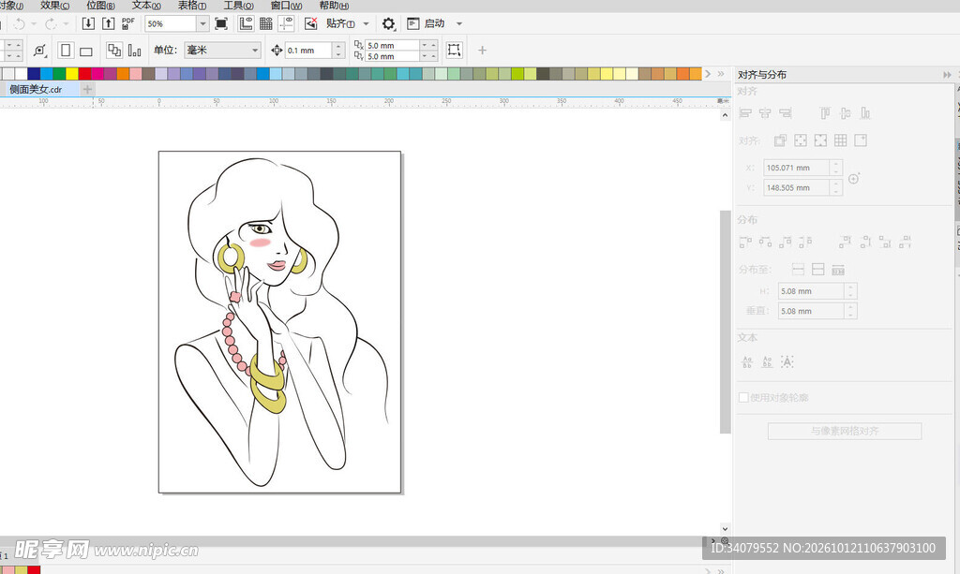Image resolution: width=960 pixels, height=574 pixels.
Task: Collapse the 对齐与分布 docker panel
Action: tap(947, 75)
